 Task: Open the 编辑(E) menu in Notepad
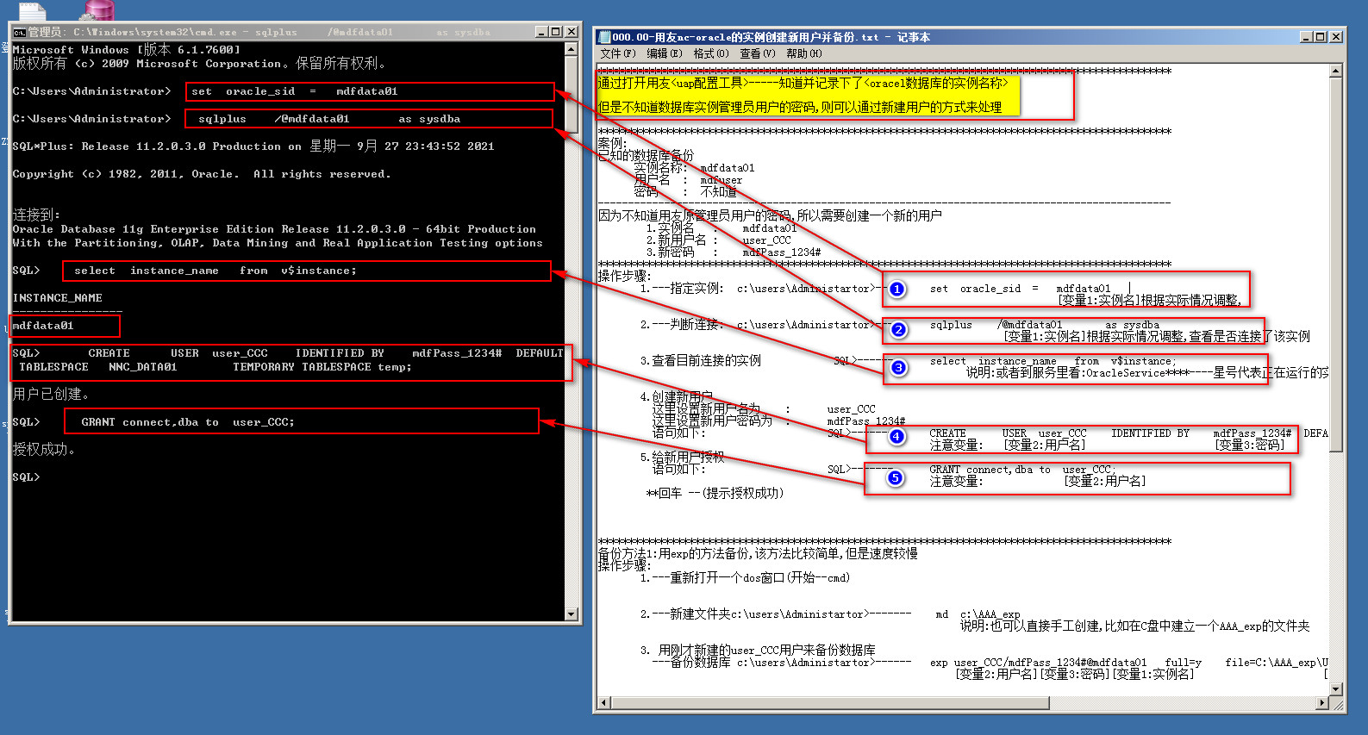[664, 53]
